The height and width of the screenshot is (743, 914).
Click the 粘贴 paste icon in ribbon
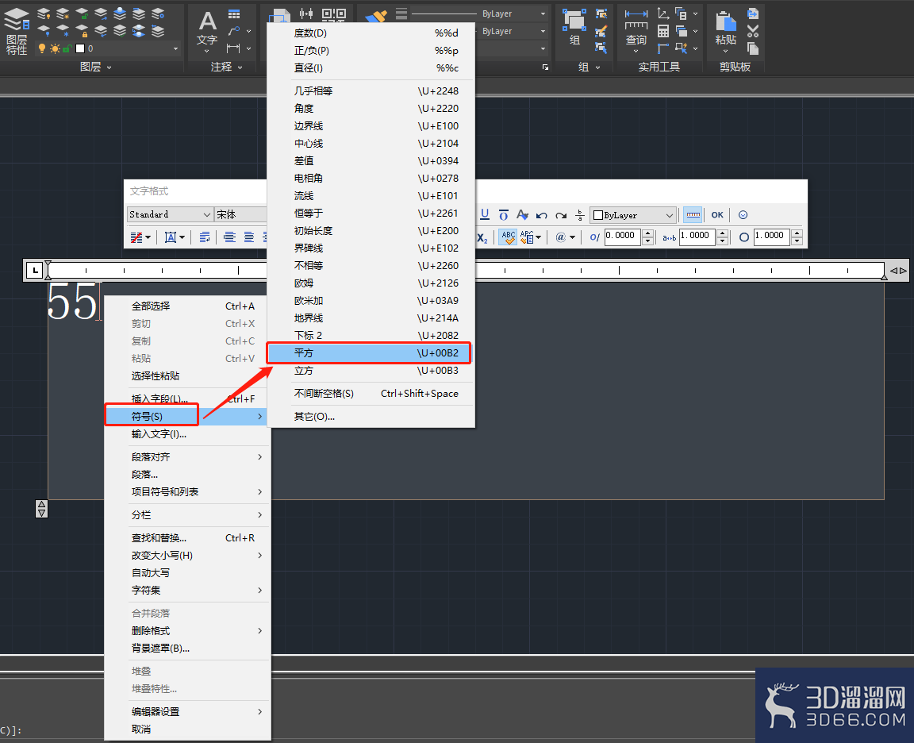pos(725,29)
